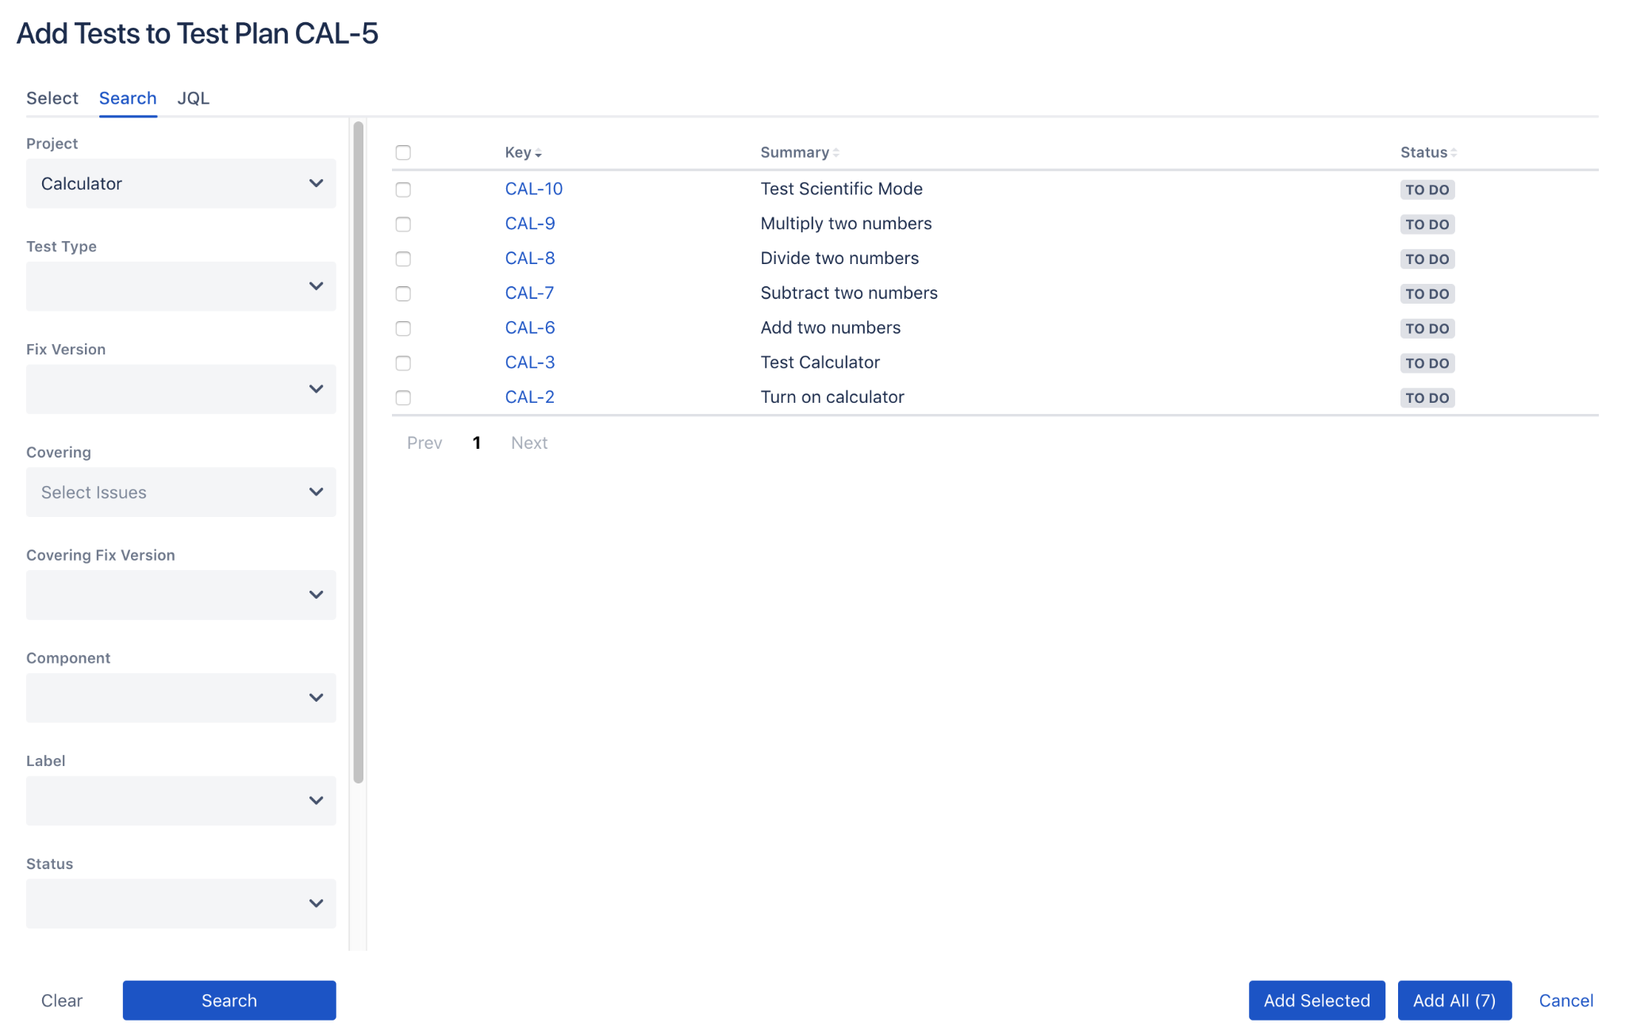The height and width of the screenshot is (1034, 1625).
Task: Click the filter panel vertical scrollbar
Action: point(359,452)
